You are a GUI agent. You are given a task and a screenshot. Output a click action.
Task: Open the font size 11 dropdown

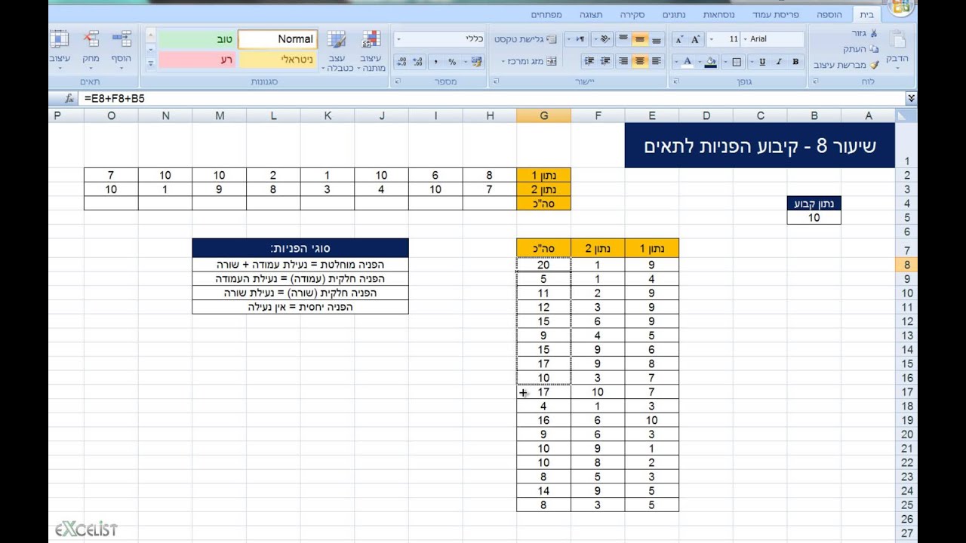pos(711,38)
